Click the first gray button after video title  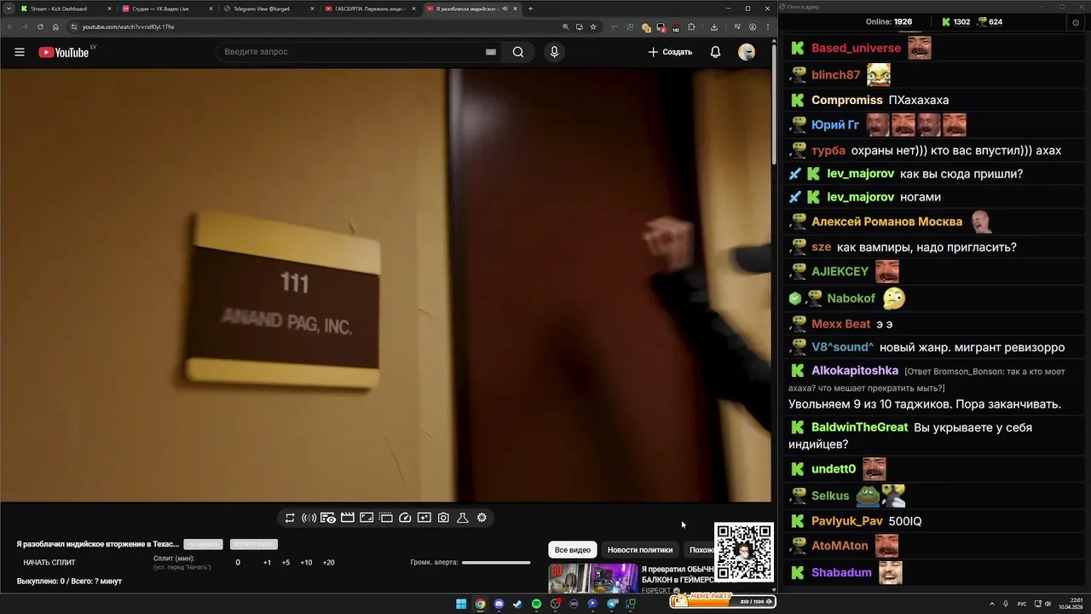click(203, 544)
